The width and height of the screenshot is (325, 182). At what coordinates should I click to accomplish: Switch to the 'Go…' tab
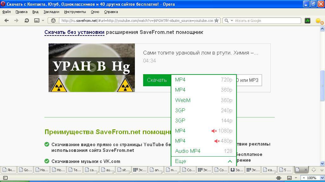click(25, 170)
